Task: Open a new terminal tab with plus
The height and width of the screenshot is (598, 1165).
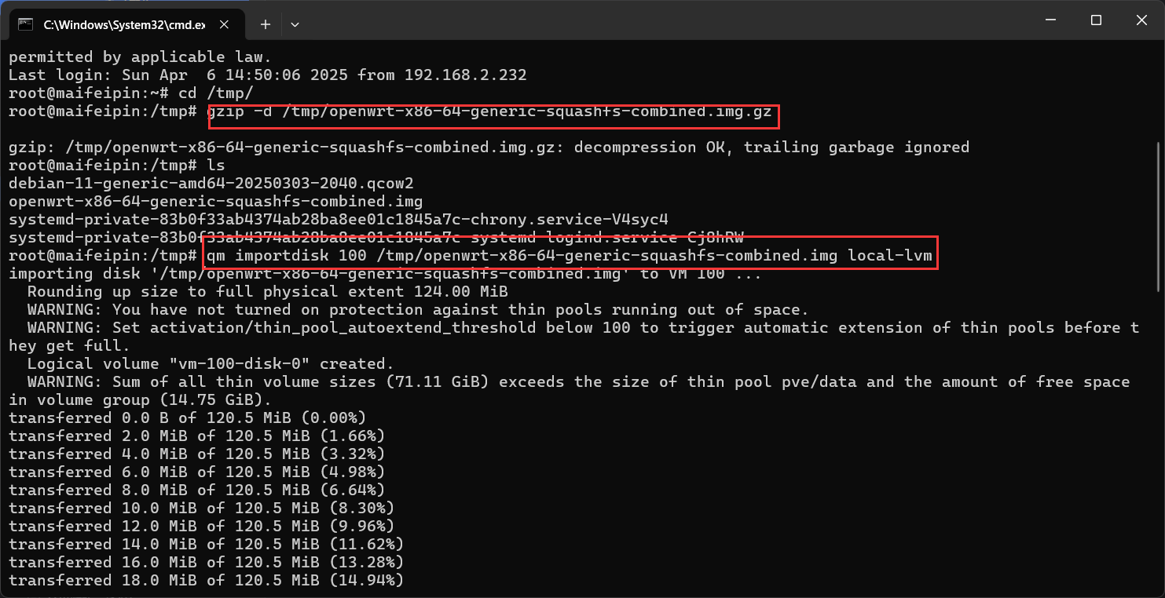Action: point(266,24)
